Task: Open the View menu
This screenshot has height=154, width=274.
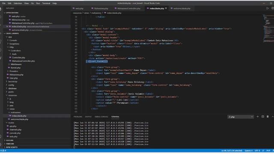Action: click(27, 3)
